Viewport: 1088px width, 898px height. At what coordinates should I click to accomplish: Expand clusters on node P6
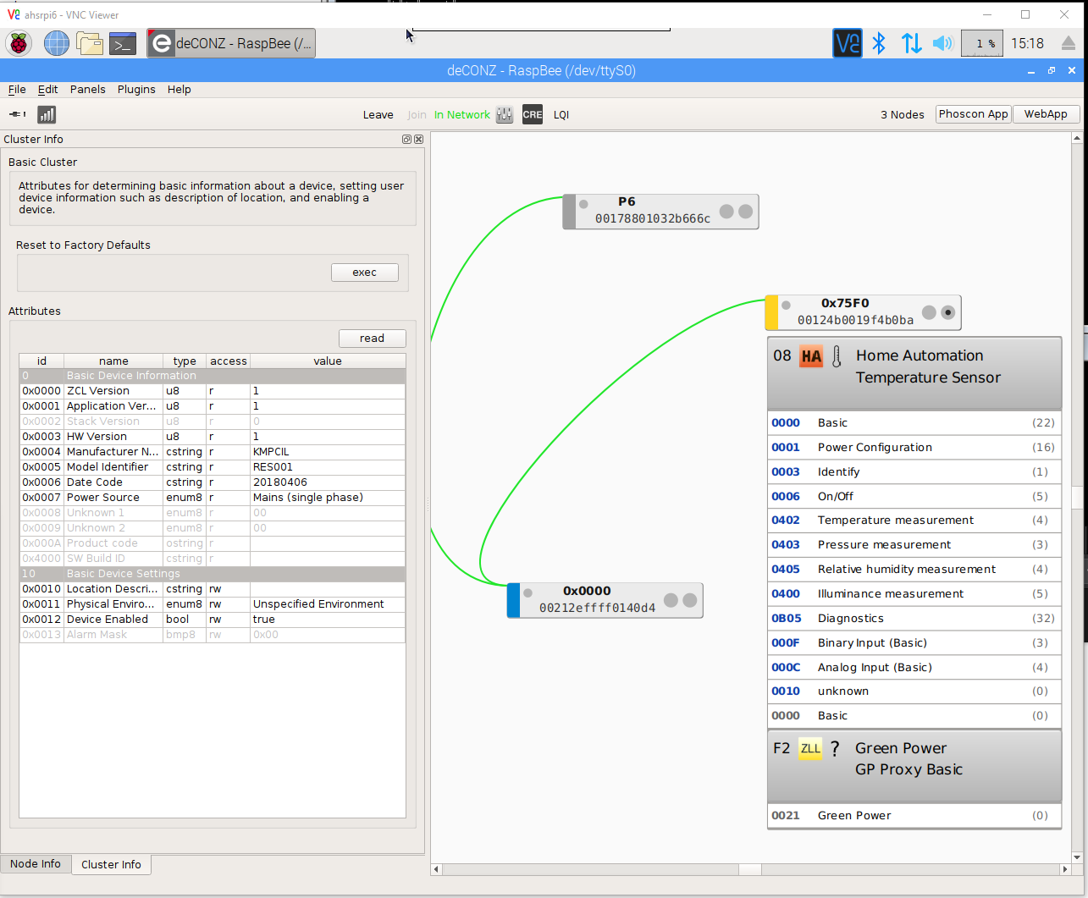pos(744,211)
